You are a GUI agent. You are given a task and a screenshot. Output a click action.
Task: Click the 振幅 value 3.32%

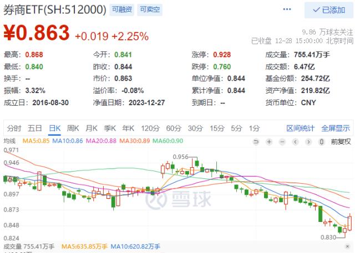point(35,91)
